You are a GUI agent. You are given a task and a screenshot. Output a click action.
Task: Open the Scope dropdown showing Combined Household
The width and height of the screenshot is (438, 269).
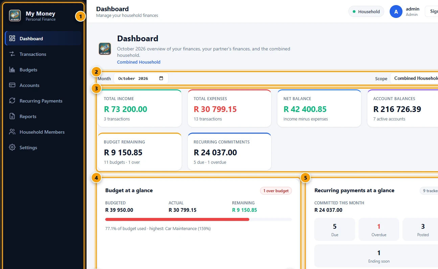[414, 78]
